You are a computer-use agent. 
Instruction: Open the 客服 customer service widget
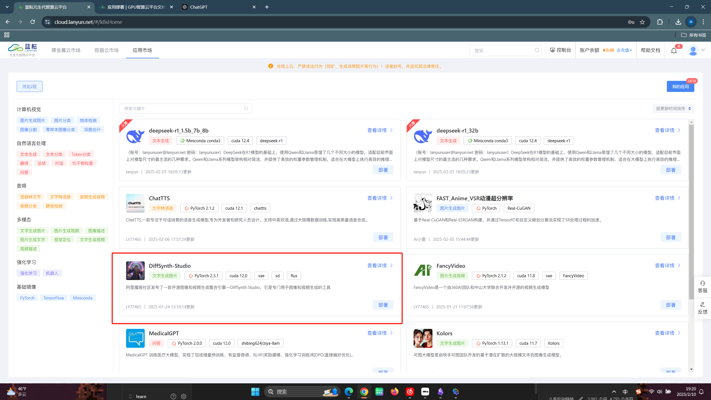coord(702,287)
